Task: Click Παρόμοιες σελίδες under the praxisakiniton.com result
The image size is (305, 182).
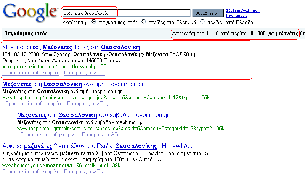Action: (84, 72)
